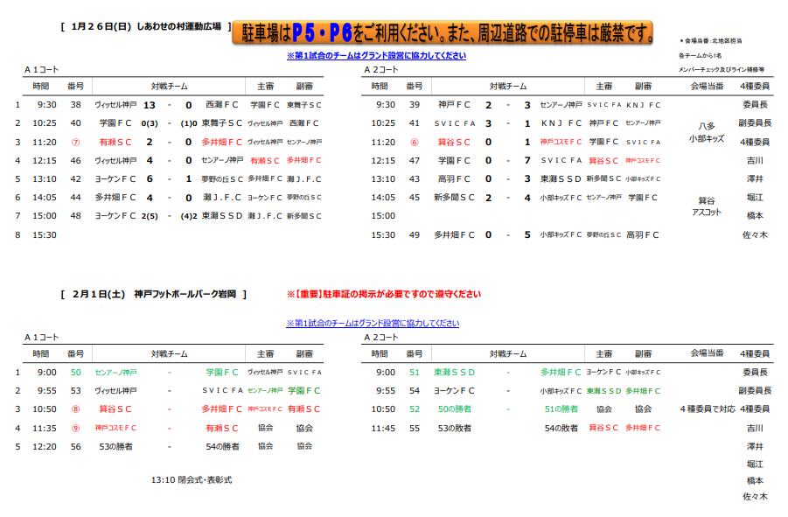Click match number 54 cell
This screenshot has height=517, width=788.
[x=414, y=390]
